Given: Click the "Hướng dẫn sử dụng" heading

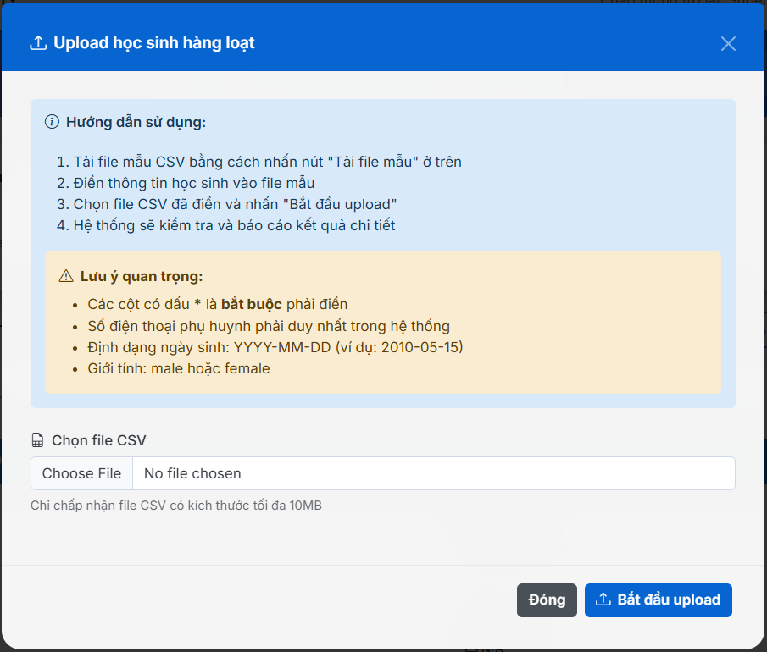Looking at the screenshot, I should (x=136, y=122).
